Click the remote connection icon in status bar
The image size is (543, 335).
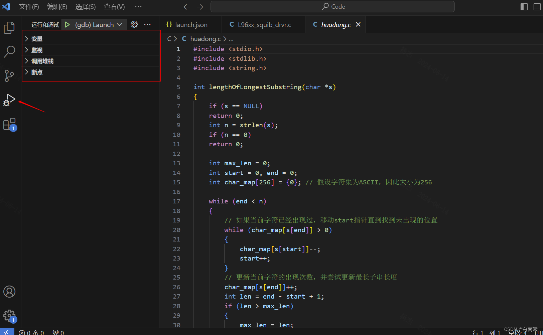(x=7, y=332)
